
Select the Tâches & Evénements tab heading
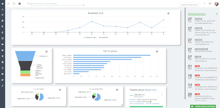[197, 14]
